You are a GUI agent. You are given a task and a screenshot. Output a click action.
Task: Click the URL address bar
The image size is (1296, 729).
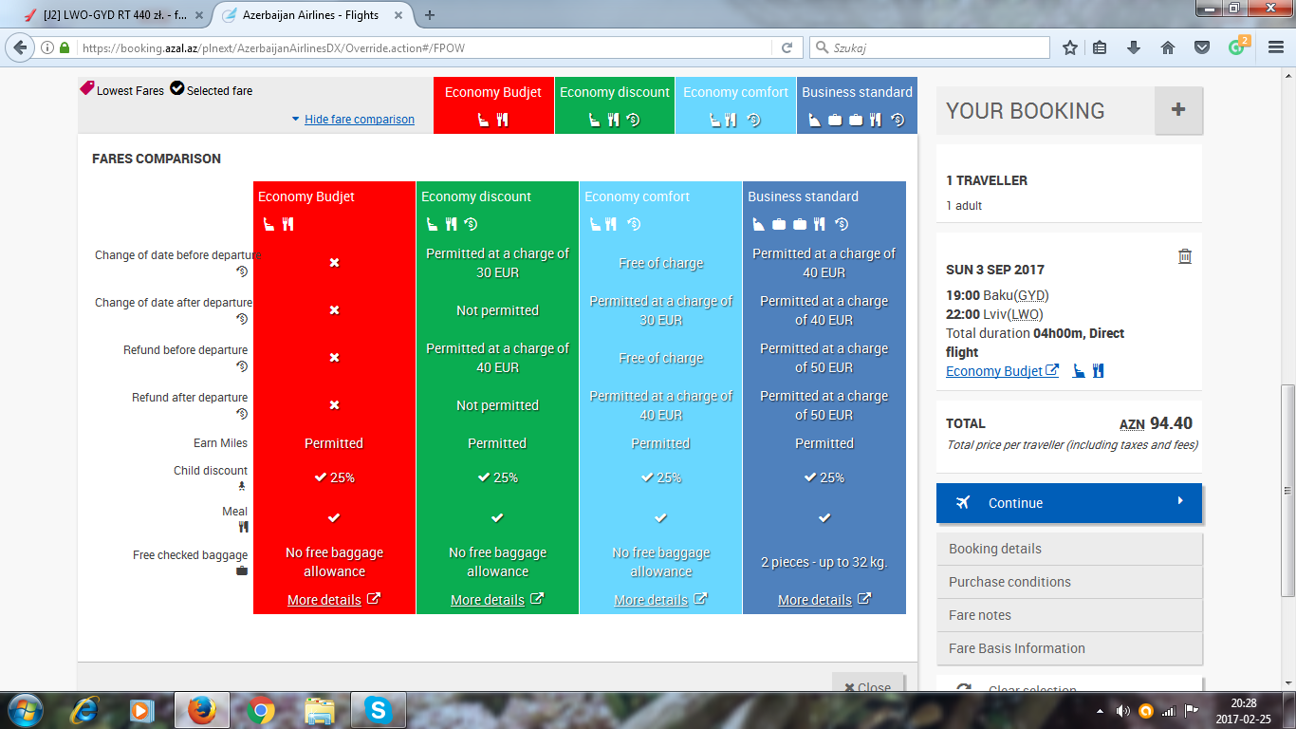427,47
